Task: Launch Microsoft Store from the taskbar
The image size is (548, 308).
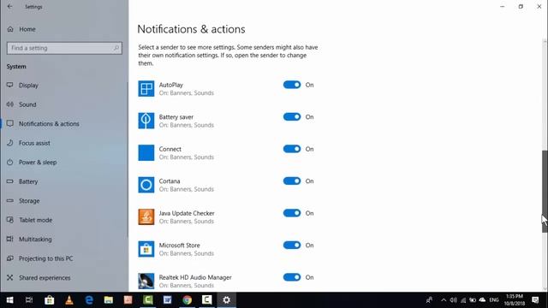Action: [50, 300]
